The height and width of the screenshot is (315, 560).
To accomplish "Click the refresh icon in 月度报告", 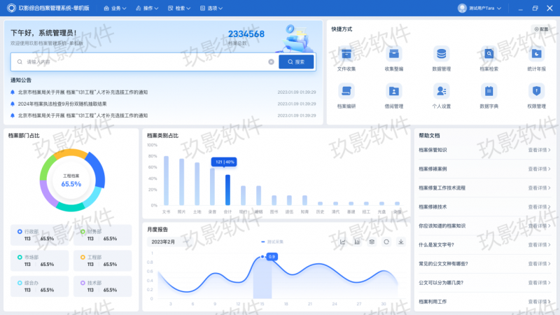I will [x=386, y=241].
